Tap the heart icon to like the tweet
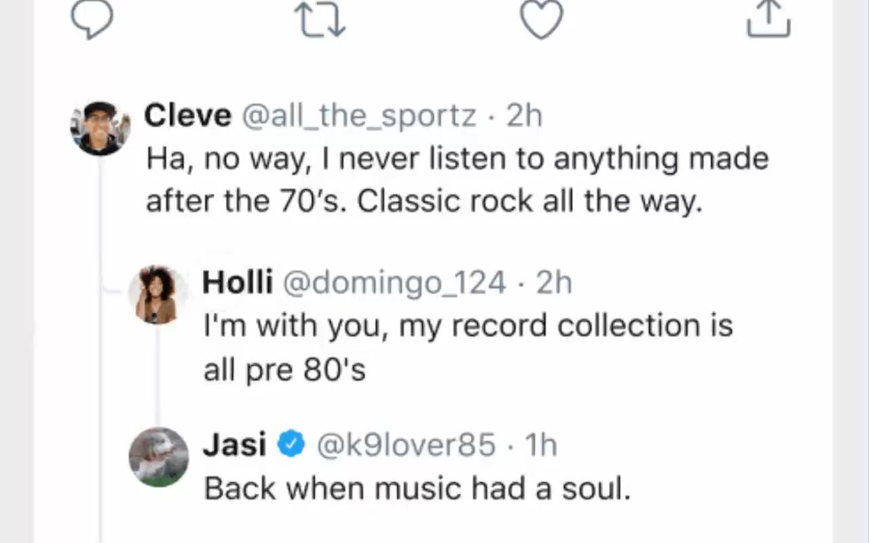The width and height of the screenshot is (869, 543). 541,19
